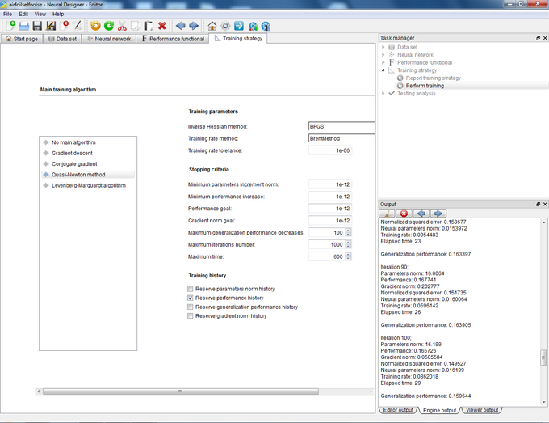The image size is (549, 423).
Task: Click the Copy pages icon
Action: [x=135, y=26]
